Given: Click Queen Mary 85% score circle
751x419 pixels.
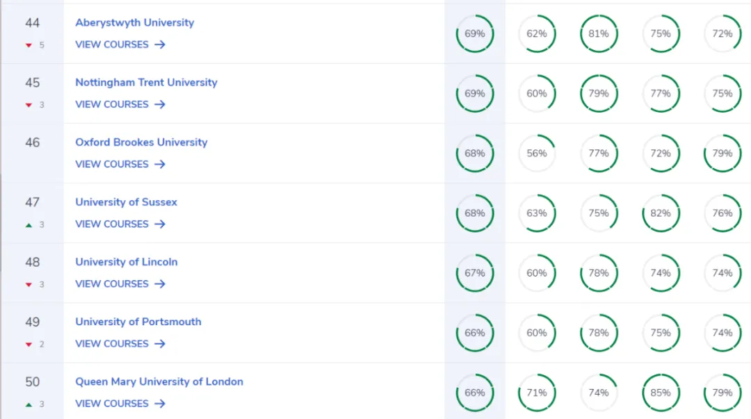Looking at the screenshot, I should [661, 393].
